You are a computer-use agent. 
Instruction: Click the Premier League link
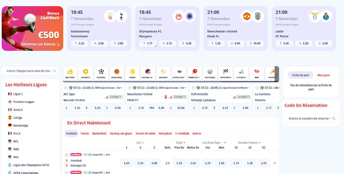click(x=24, y=102)
